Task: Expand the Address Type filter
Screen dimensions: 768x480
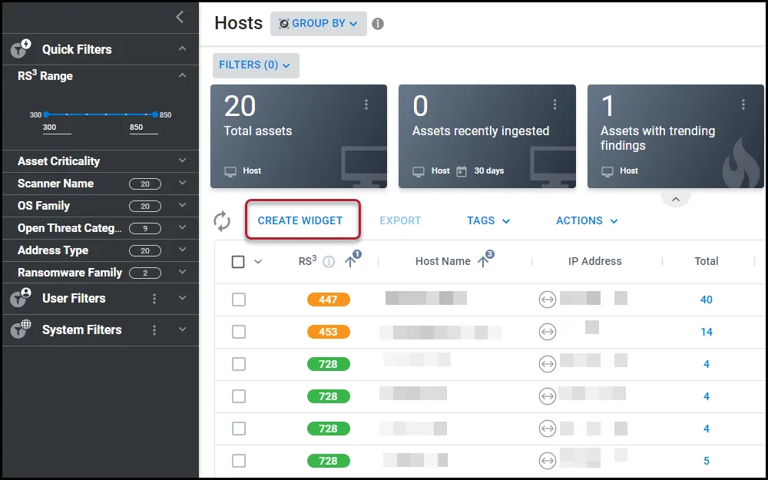Action: tap(182, 250)
